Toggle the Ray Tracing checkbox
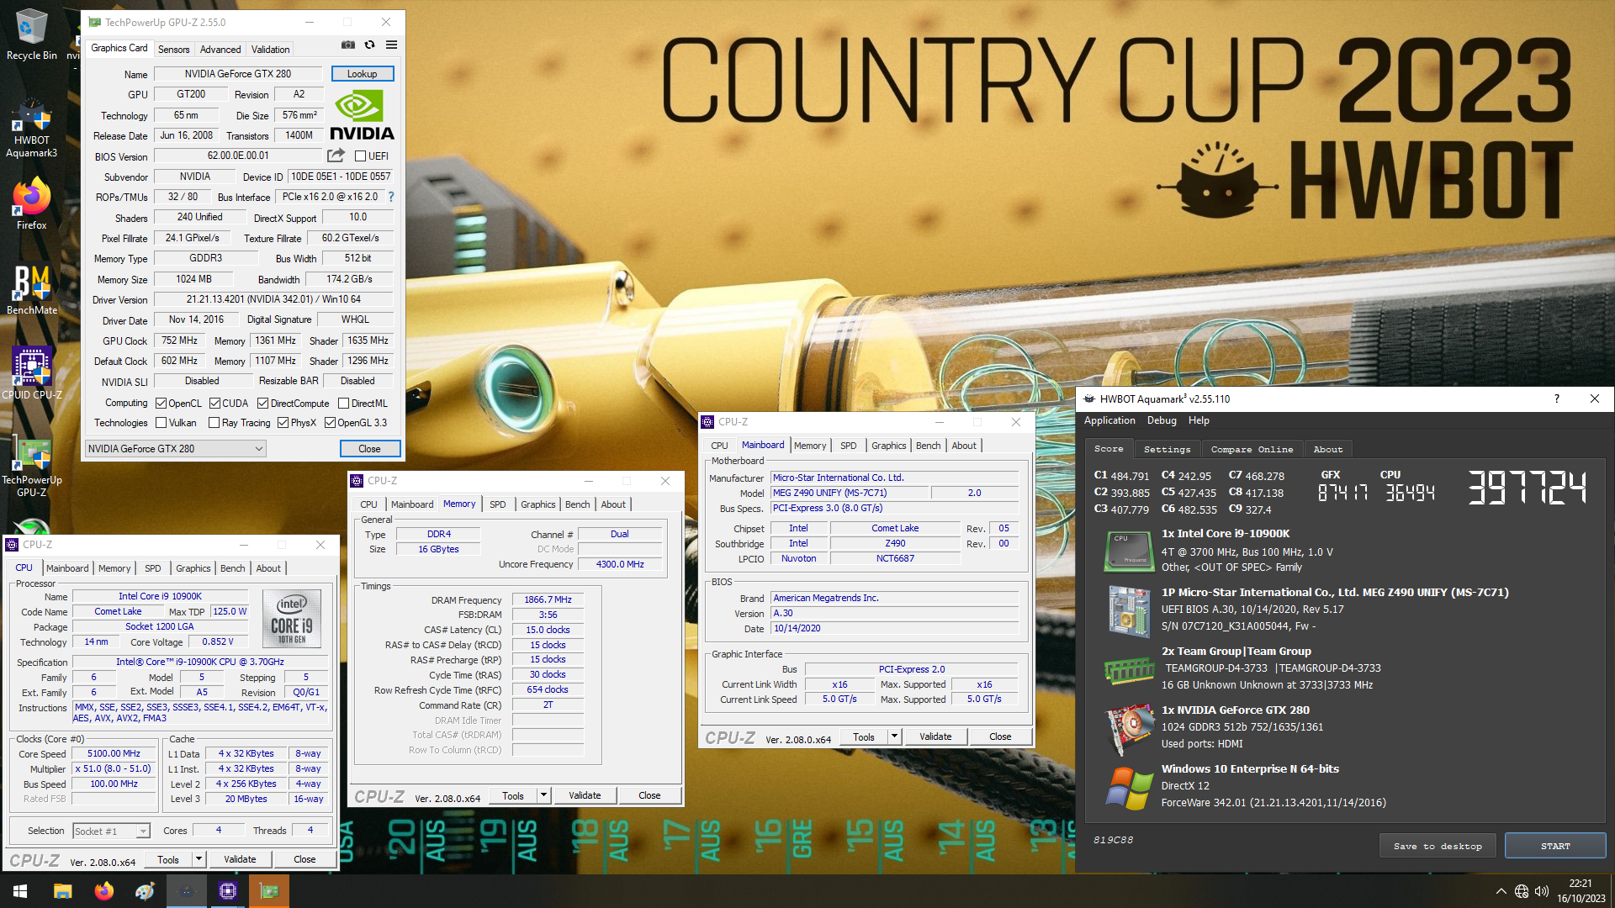Image resolution: width=1615 pixels, height=908 pixels. pyautogui.click(x=214, y=423)
